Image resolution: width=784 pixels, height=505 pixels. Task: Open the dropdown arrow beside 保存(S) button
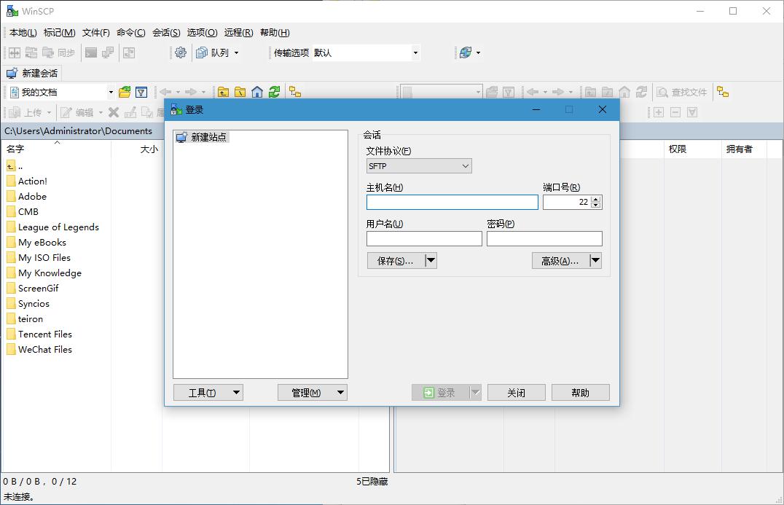pos(431,261)
